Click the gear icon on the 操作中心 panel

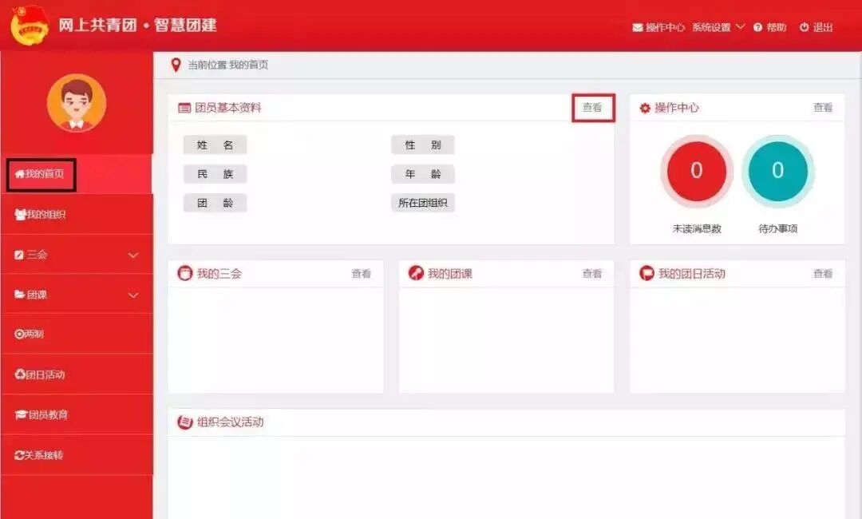coord(643,107)
